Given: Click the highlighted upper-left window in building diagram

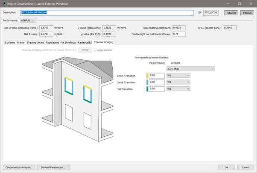Looking at the screenshot, I should pyautogui.click(x=67, y=85).
